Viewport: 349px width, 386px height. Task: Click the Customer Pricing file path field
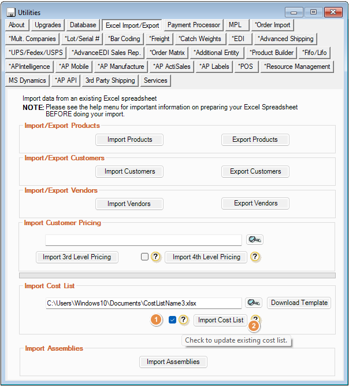click(143, 240)
